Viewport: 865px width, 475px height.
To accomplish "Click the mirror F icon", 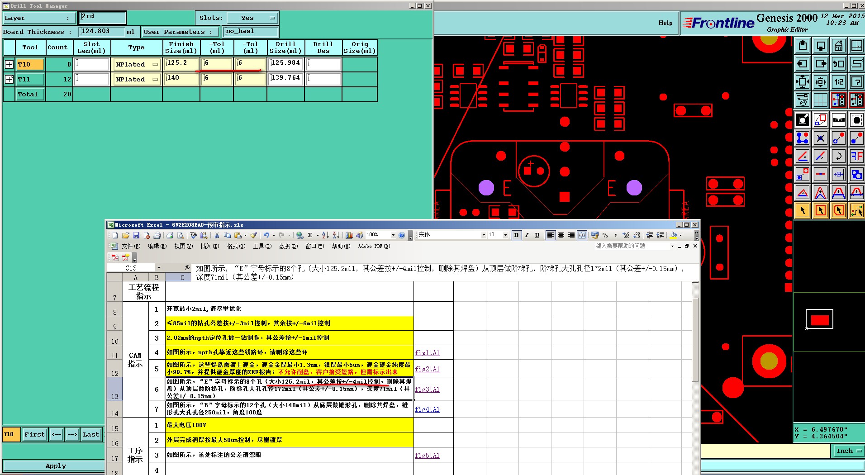I will 856,156.
